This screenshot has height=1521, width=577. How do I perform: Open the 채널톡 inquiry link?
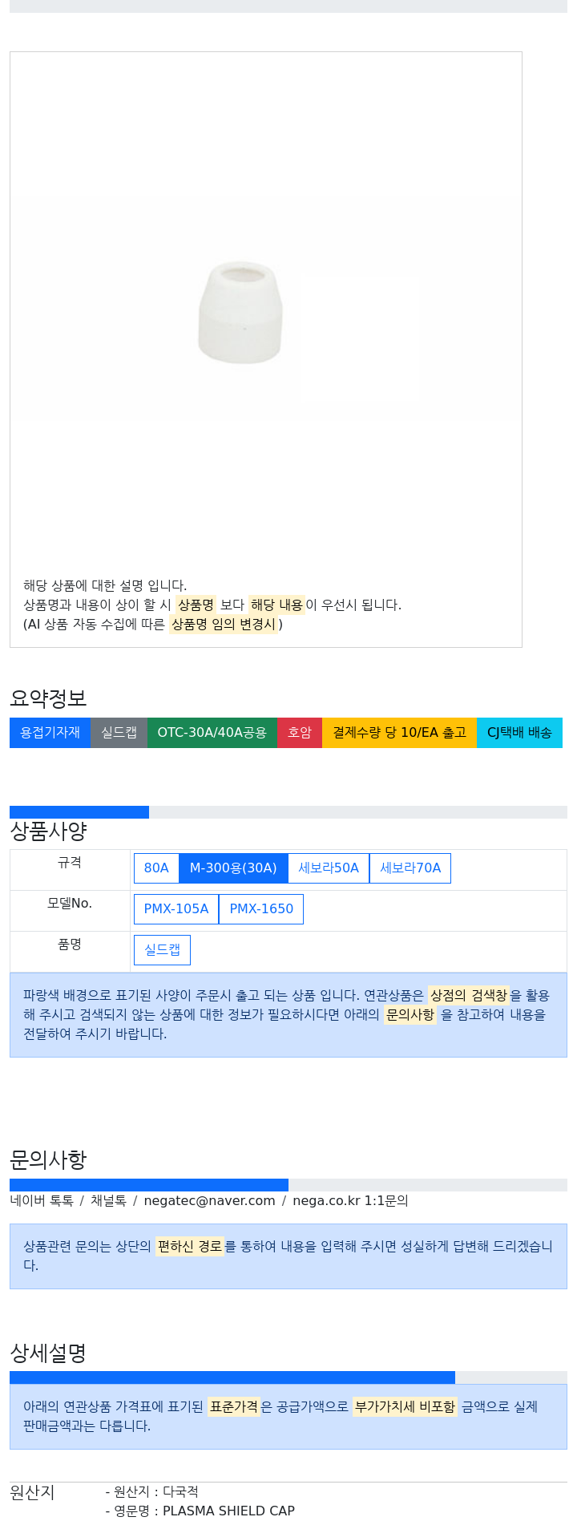tap(108, 1200)
